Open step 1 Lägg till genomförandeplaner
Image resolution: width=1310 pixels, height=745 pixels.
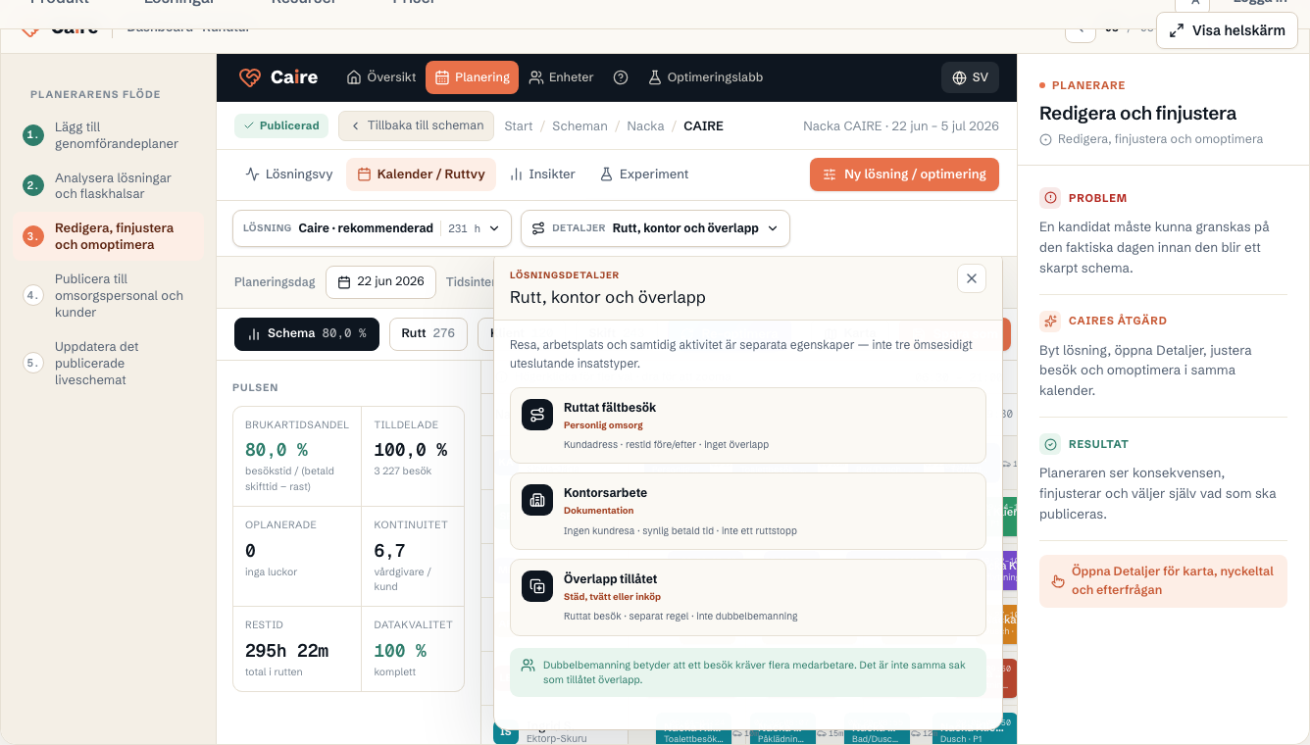point(108,135)
